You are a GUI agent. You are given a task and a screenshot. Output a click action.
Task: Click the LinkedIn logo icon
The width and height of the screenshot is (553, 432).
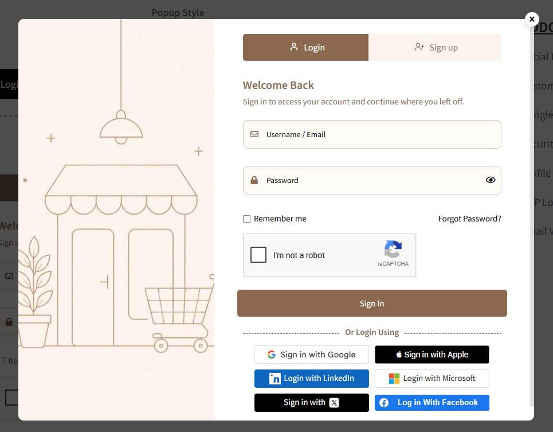[274, 378]
